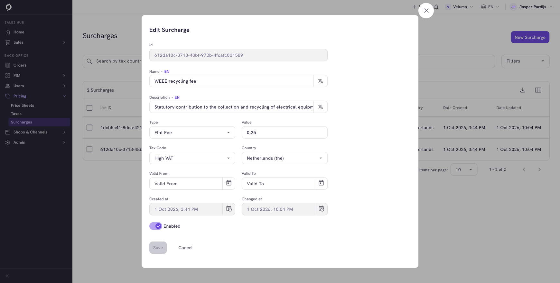Open the table column layout icon
560x283 pixels.
538,90
